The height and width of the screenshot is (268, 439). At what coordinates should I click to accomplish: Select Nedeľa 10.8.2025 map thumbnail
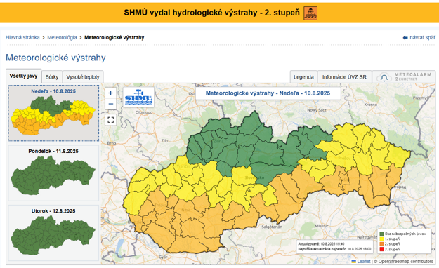(53, 113)
